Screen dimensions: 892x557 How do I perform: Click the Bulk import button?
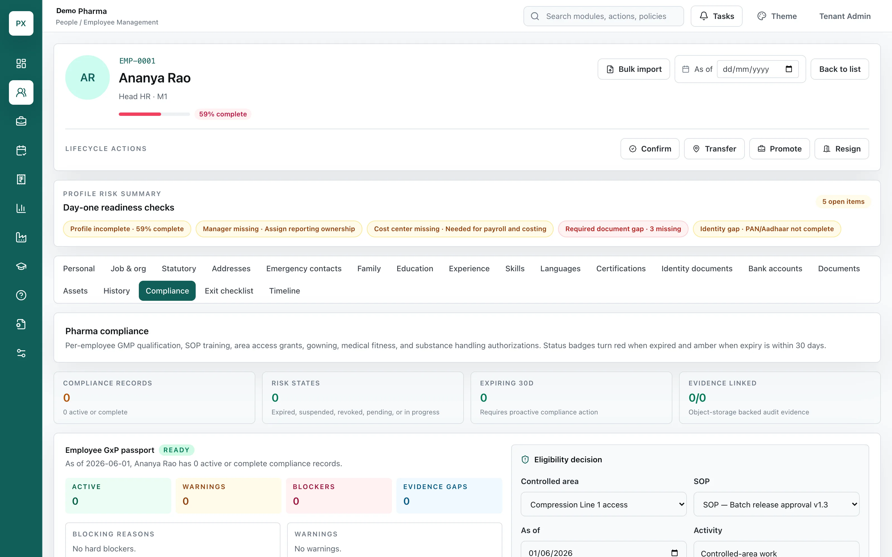pos(634,69)
